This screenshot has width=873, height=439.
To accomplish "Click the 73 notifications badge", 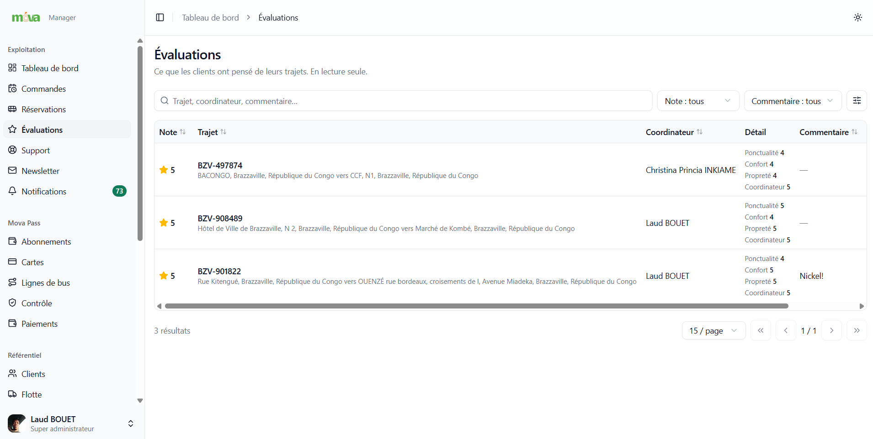I will coord(119,191).
